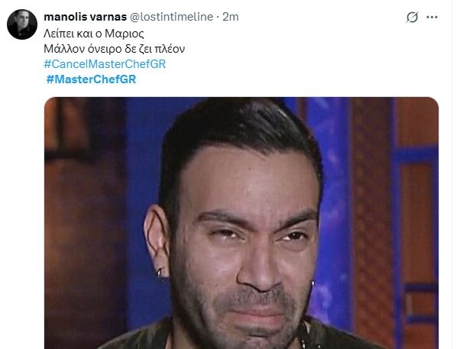Follow the #CancelMasterChefGR hashtag
460x349 pixels.
pos(105,64)
